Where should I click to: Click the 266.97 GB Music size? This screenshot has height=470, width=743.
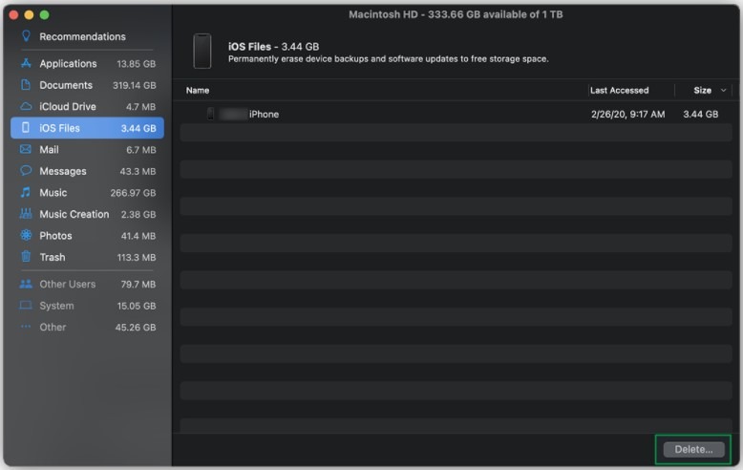(x=133, y=193)
